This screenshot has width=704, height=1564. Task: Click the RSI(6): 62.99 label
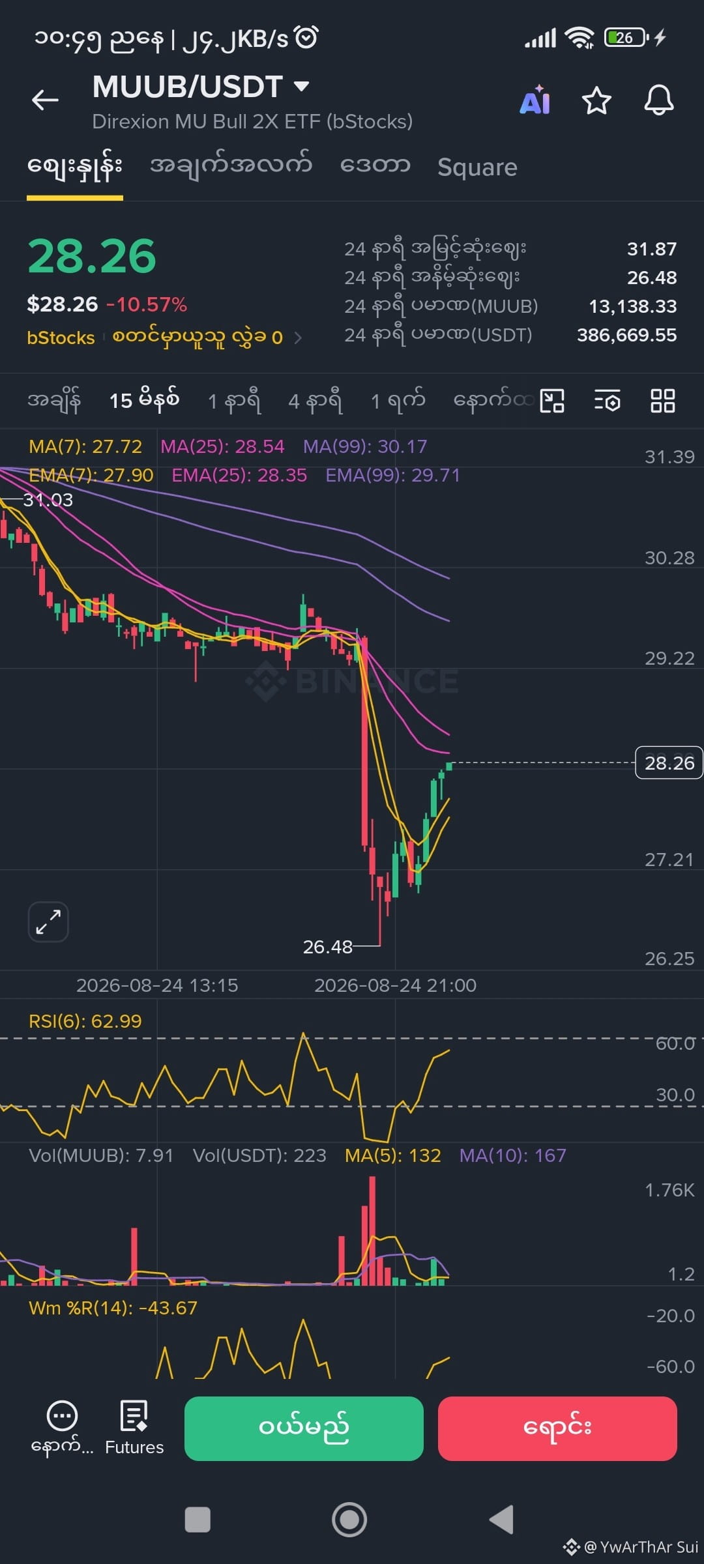pos(85,1021)
